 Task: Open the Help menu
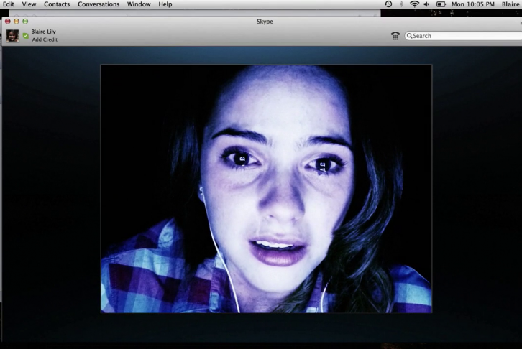165,4
